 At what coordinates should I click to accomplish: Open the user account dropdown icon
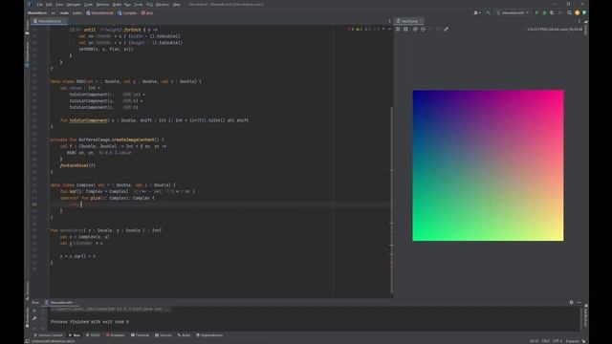(x=476, y=12)
